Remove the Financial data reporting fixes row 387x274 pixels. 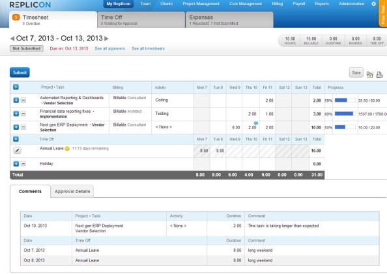tap(23, 114)
